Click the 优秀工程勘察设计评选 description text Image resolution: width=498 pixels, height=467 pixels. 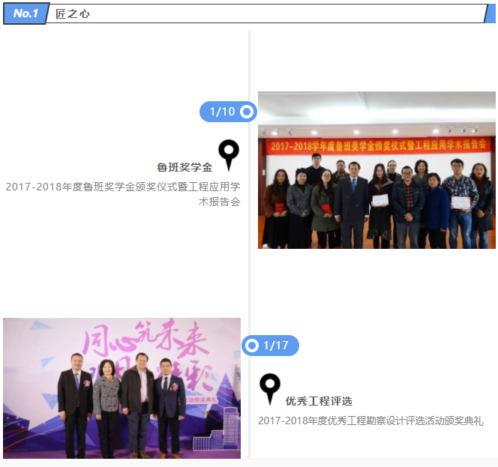click(370, 421)
